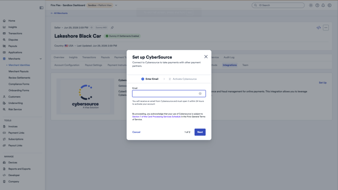This screenshot has width=338, height=190.
Task: Open the Reports and Exports icon
Action: pos(4,169)
